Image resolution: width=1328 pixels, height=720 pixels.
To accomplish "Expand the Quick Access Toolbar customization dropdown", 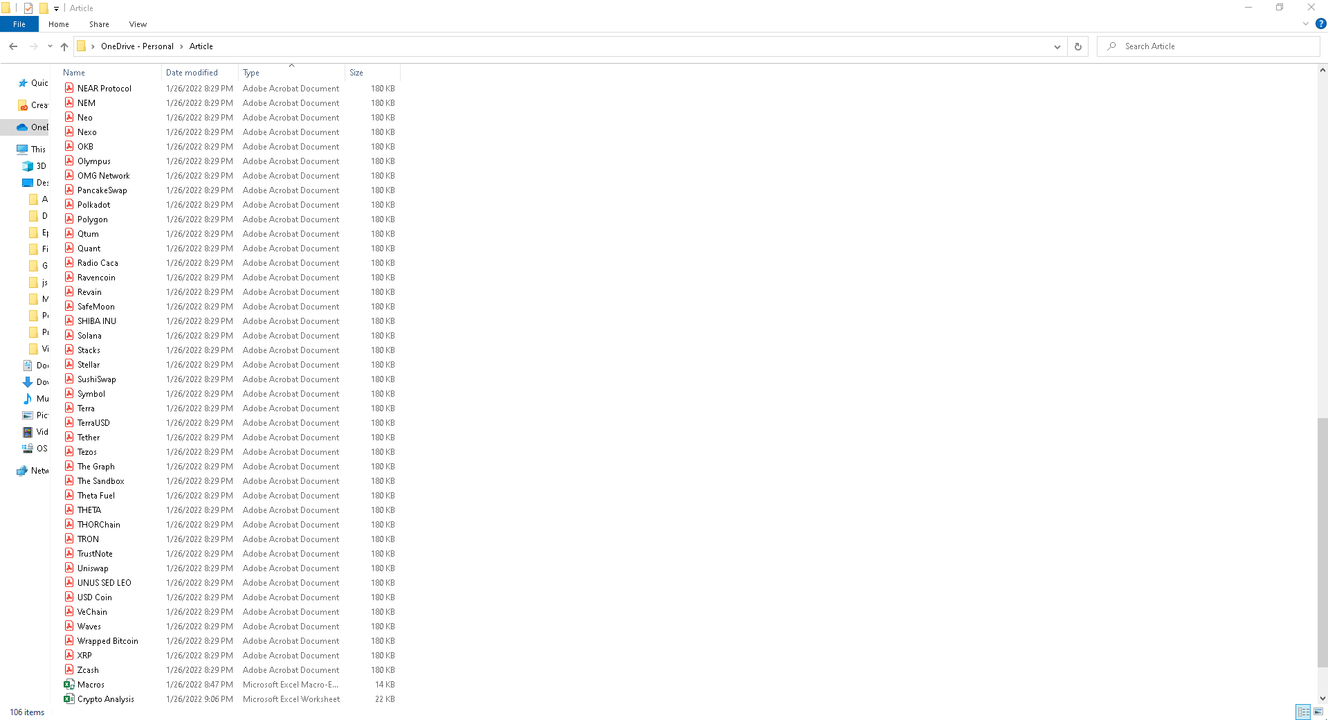I will pos(55,8).
